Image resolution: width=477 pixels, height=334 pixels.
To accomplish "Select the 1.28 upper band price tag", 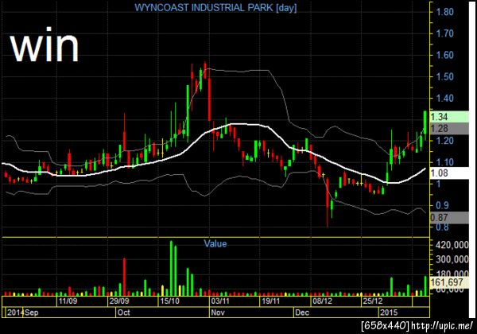I will pos(449,128).
